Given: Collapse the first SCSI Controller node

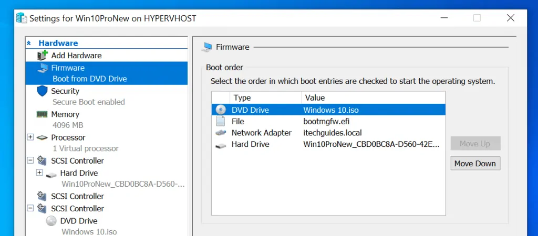Looking at the screenshot, I should click(30, 160).
